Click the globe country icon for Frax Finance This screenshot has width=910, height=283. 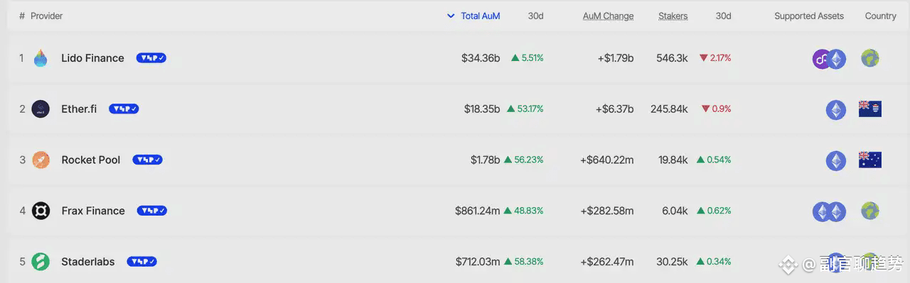click(x=870, y=211)
